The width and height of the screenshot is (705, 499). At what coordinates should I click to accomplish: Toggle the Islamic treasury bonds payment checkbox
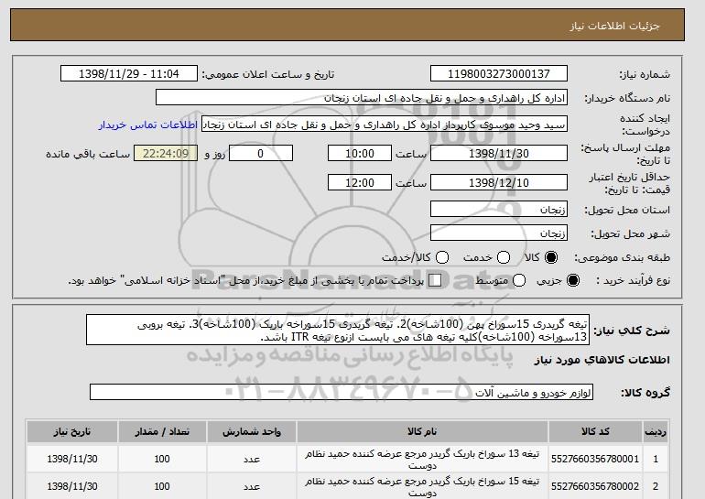click(435, 280)
